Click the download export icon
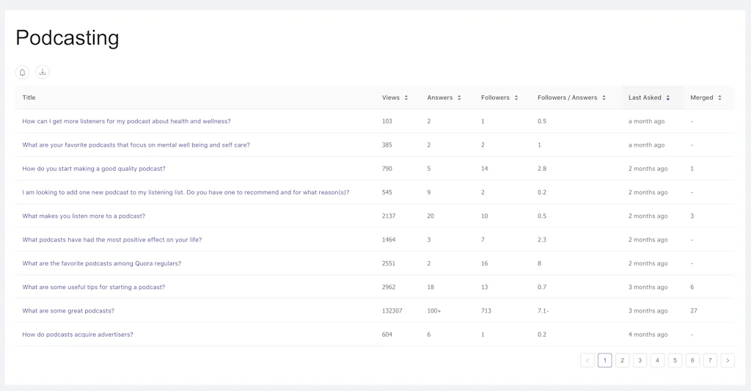This screenshot has height=391, width=751. pos(43,72)
